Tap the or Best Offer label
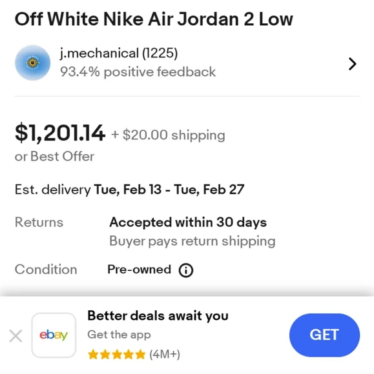 54,157
